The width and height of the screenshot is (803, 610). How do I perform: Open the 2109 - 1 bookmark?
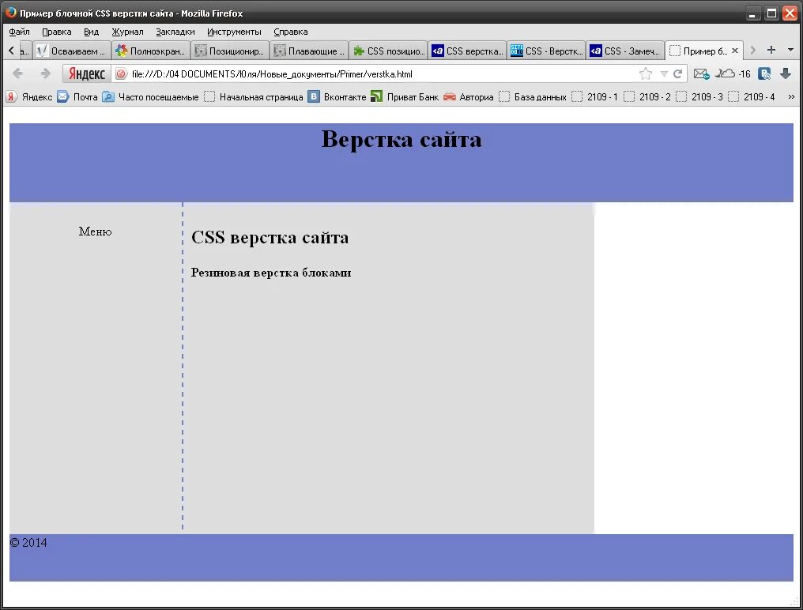594,97
